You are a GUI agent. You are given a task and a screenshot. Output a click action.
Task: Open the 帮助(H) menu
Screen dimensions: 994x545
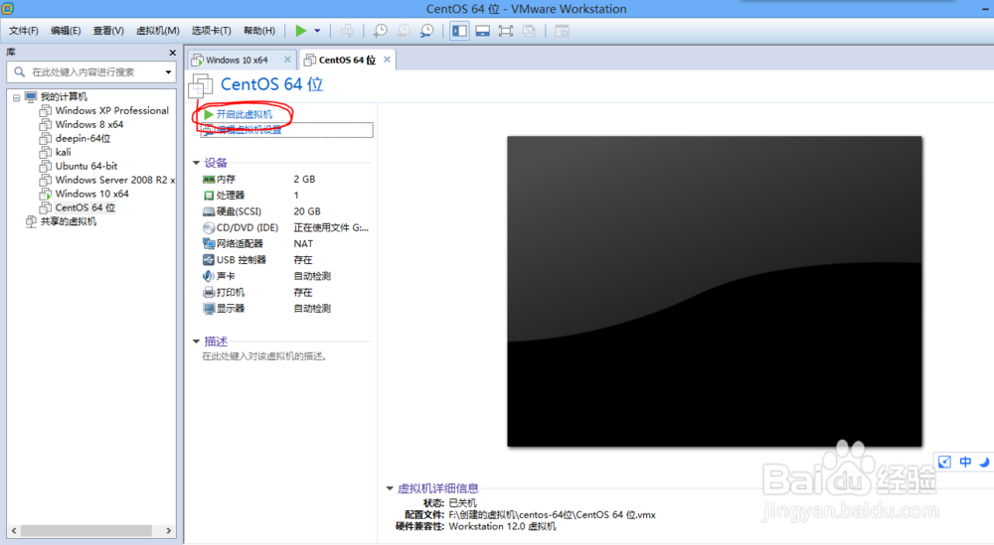pyautogui.click(x=259, y=31)
